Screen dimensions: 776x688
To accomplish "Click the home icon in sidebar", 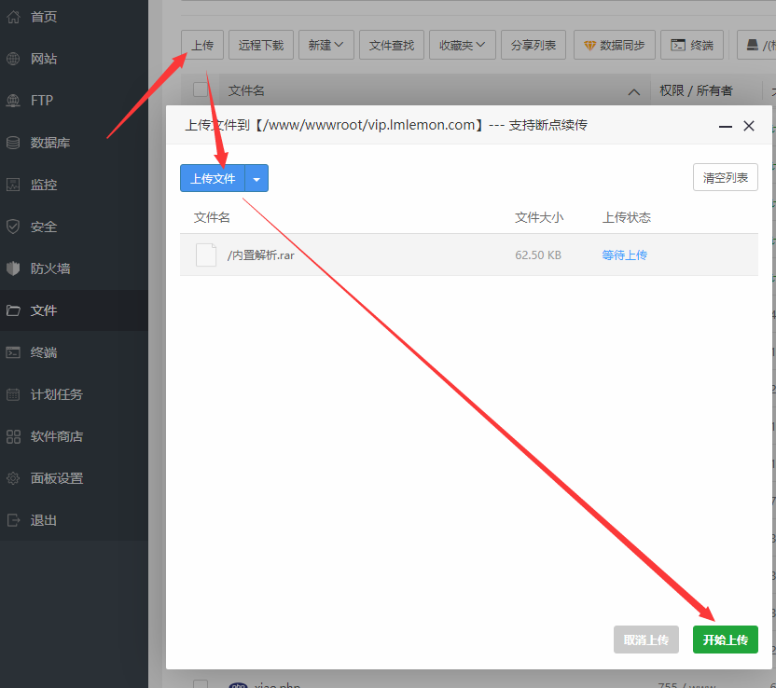I will point(13,17).
